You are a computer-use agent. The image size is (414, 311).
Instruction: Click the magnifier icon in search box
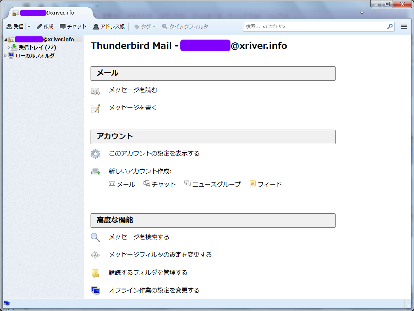(x=390, y=27)
